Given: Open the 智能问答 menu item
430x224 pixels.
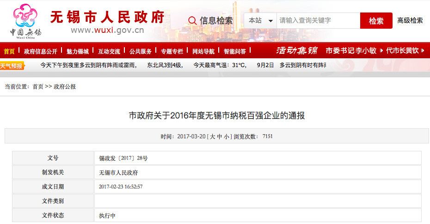Looking at the screenshot, I should coord(235,51).
